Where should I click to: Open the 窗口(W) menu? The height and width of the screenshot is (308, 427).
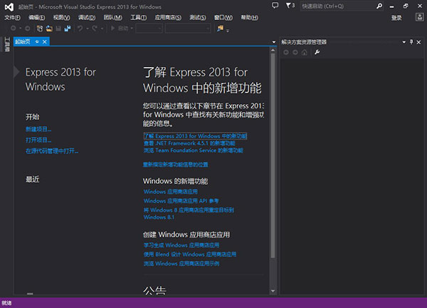(x=223, y=17)
